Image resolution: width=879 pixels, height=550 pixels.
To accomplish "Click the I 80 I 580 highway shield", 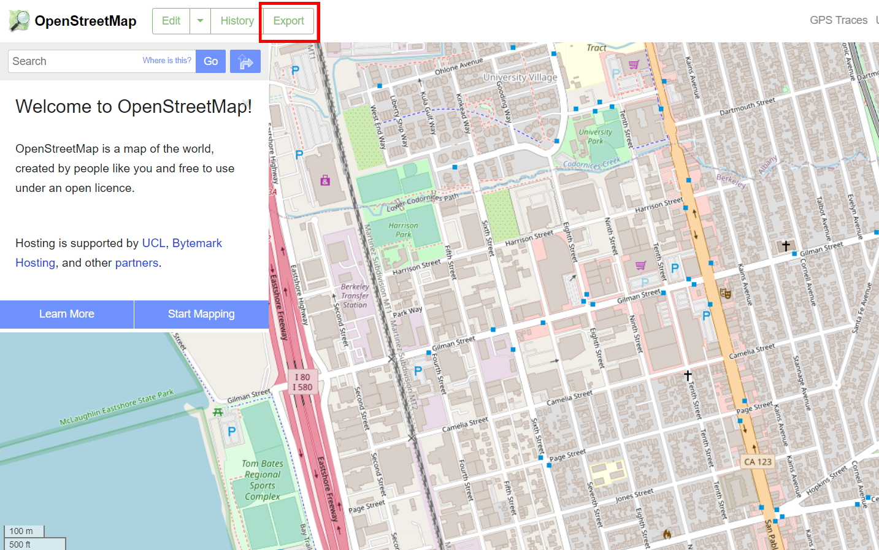I will coord(302,382).
